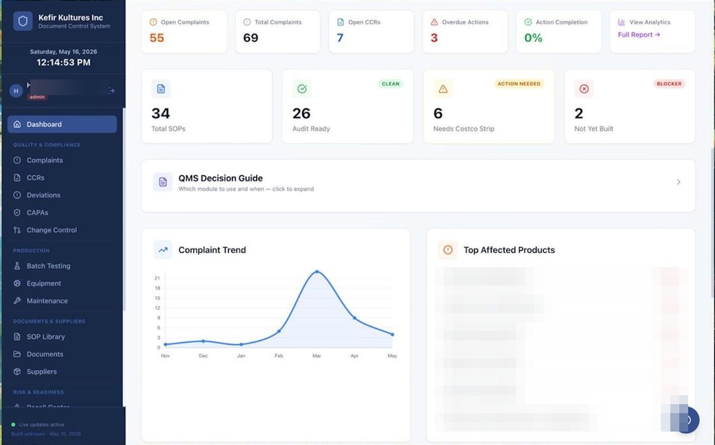Click the red X icon on Not Yet Built card

(x=584, y=89)
